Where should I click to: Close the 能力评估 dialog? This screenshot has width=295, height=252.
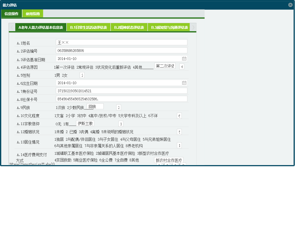(x=290, y=5)
